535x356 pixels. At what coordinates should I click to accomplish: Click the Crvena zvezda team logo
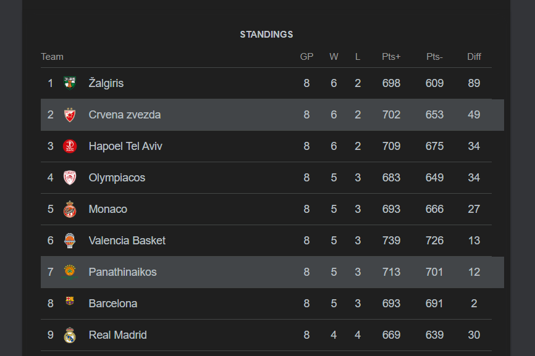pyautogui.click(x=70, y=115)
